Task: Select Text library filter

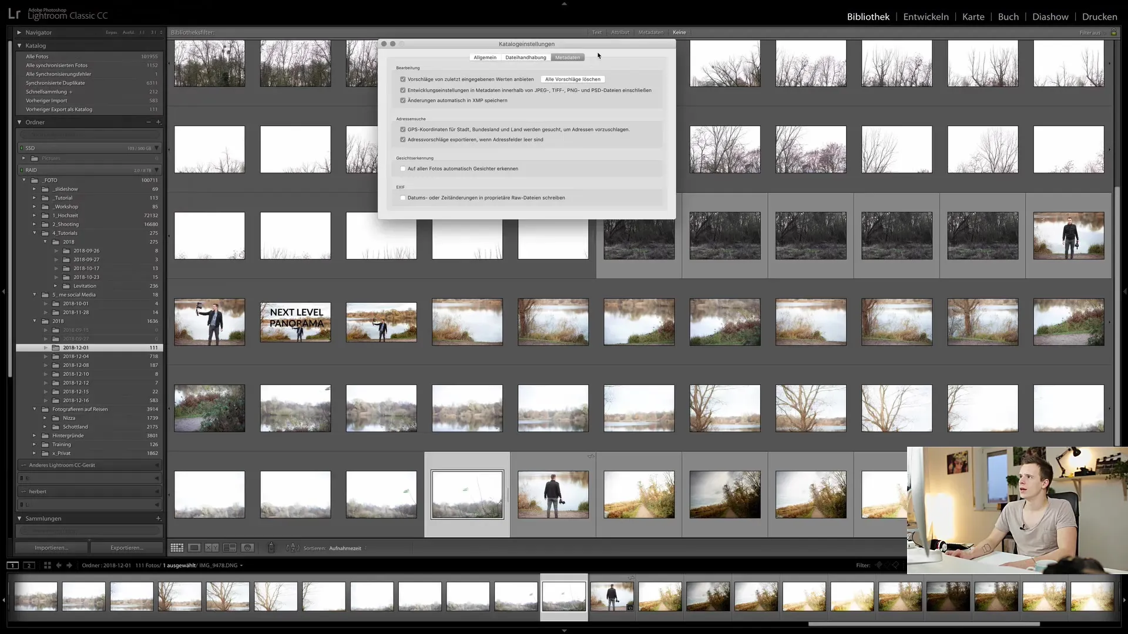Action: point(597,32)
